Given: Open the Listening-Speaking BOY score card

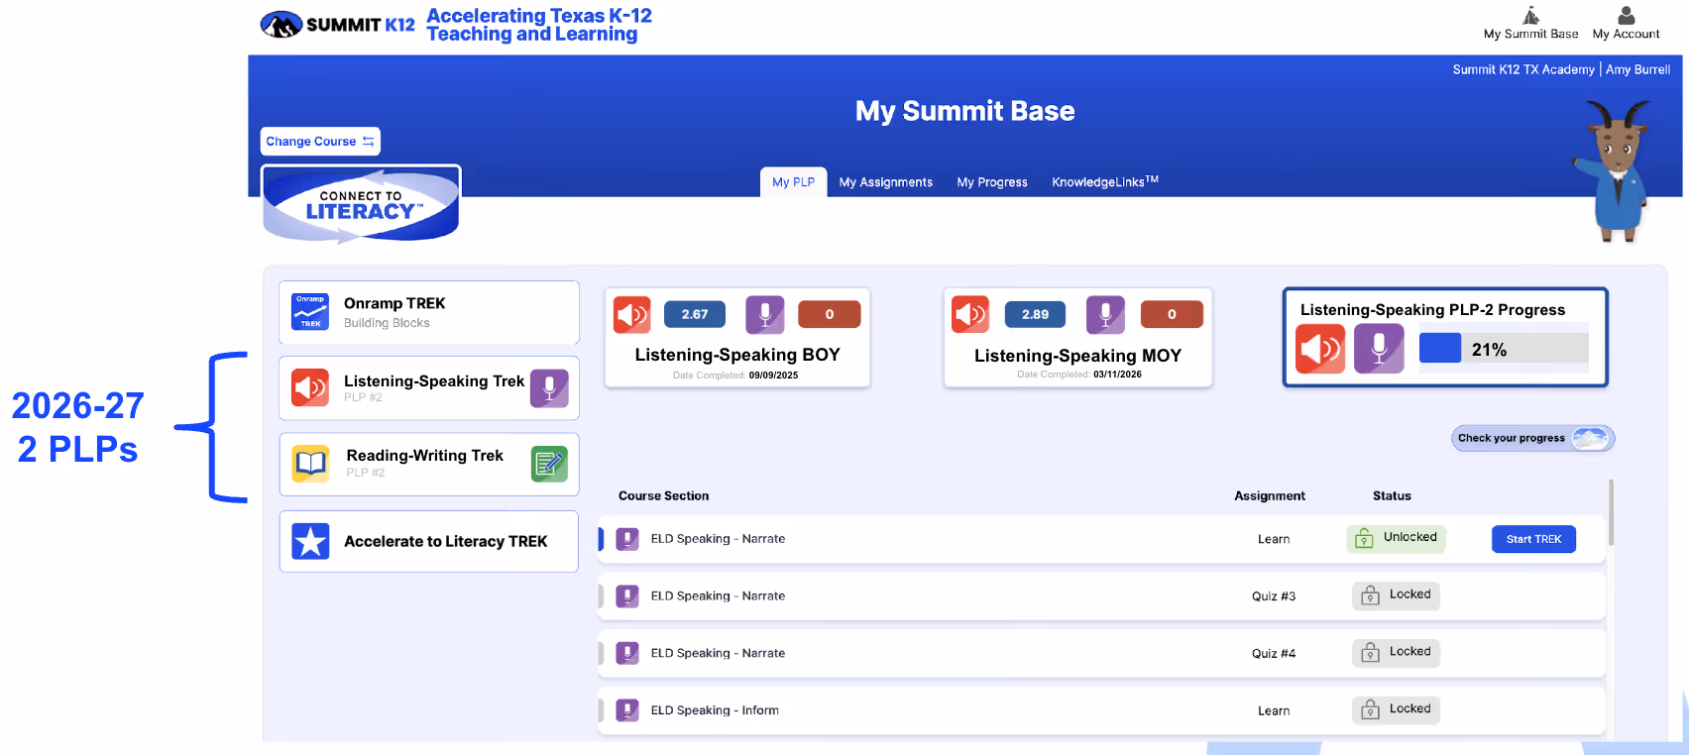Looking at the screenshot, I should coord(737,337).
